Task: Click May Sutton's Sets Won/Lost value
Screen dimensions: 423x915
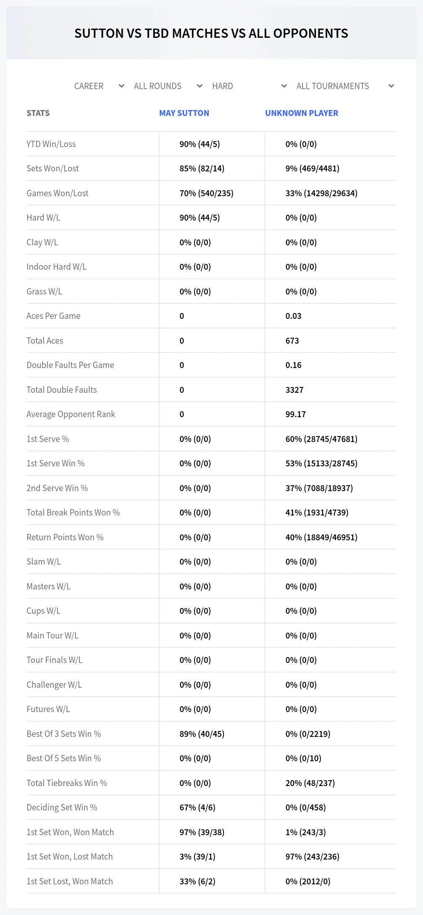Action: tap(202, 168)
